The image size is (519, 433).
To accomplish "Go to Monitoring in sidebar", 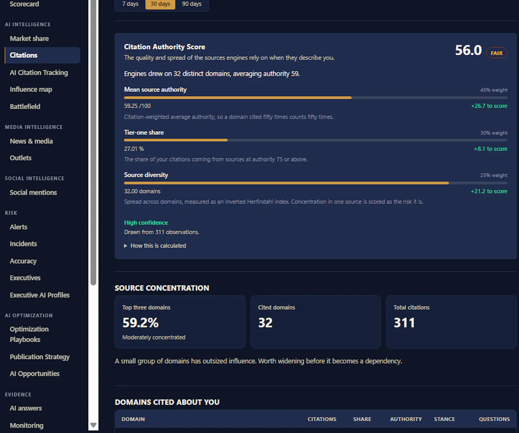I will coord(27,426).
